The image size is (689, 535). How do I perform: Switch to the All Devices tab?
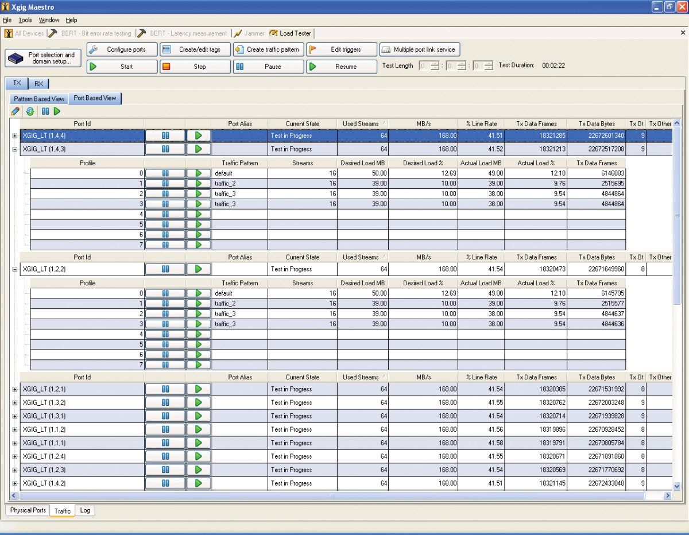24,33
